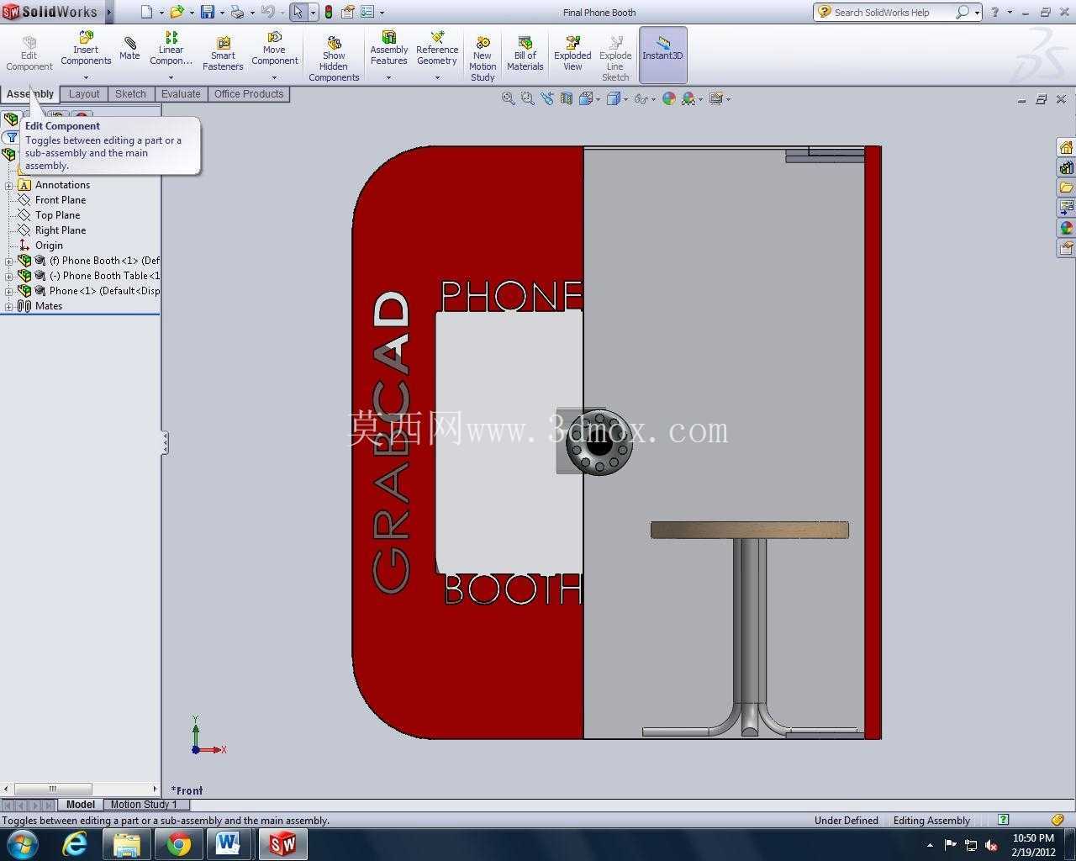Expand the Phone Booth Table component

[x=9, y=276]
